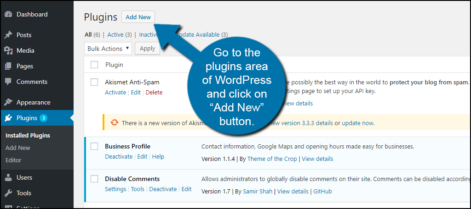Open the Bulk Actions dropdown
Image resolution: width=471 pixels, height=209 pixels.
108,49
